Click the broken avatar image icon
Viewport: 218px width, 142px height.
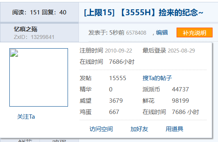coord(14,53)
